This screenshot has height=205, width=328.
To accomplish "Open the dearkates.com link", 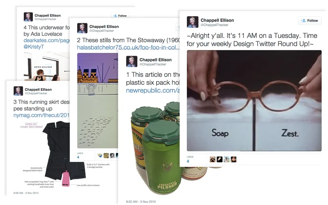I will pos(46,40).
